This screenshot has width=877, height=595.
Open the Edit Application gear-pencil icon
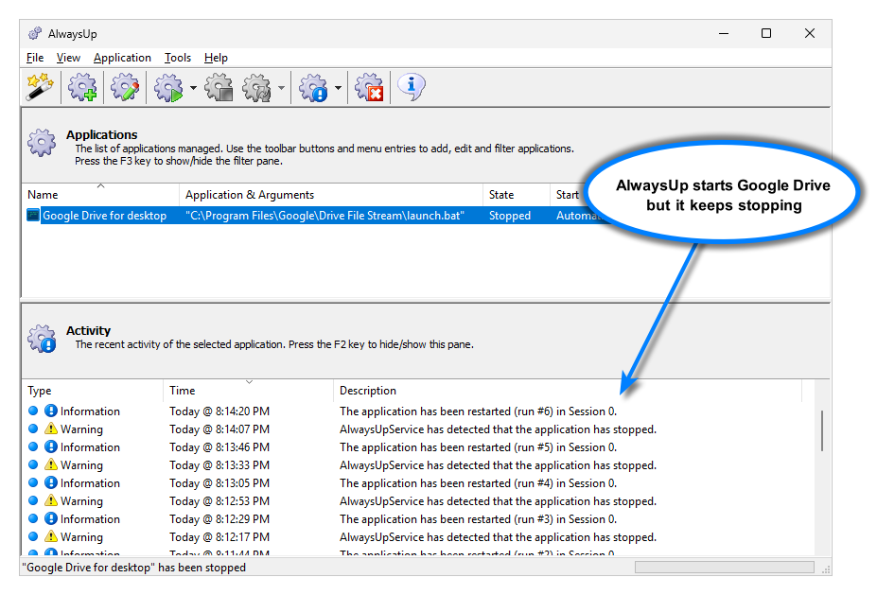click(125, 87)
